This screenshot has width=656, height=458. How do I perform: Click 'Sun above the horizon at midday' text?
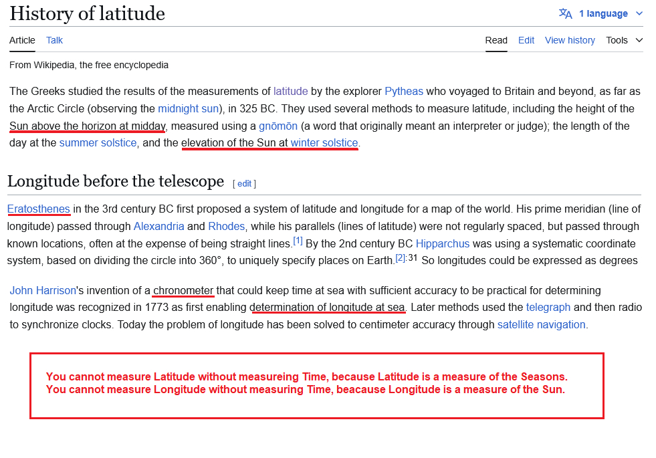[x=88, y=126]
